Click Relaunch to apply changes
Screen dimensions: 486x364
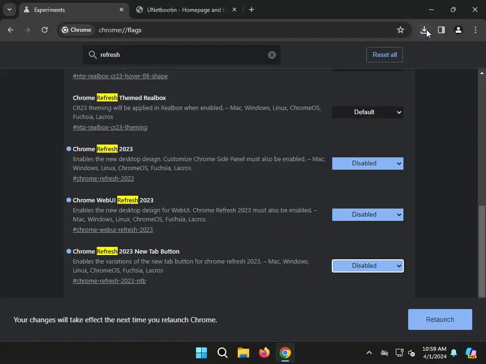pos(440,319)
